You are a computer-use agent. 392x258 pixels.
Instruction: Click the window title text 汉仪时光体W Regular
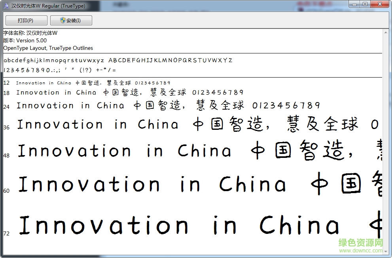coord(48,6)
